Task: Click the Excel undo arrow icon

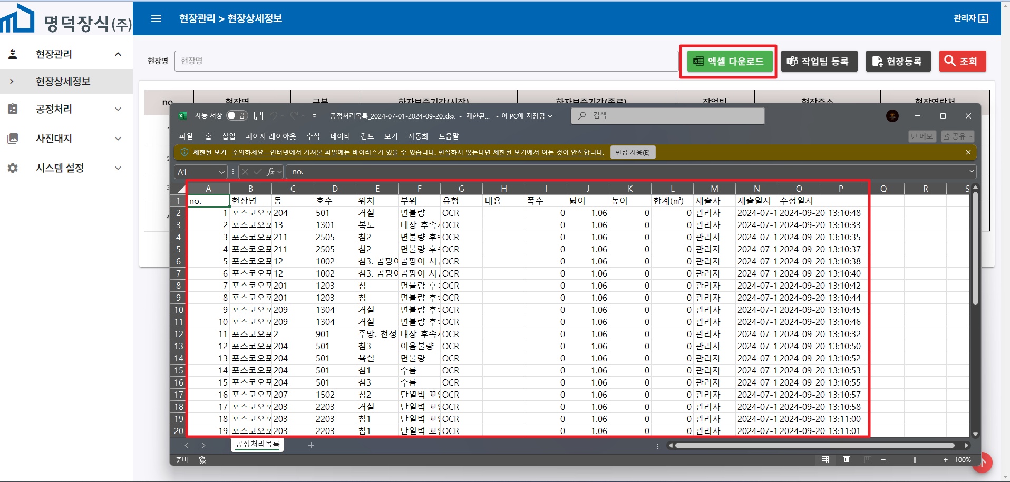Action: (x=273, y=115)
